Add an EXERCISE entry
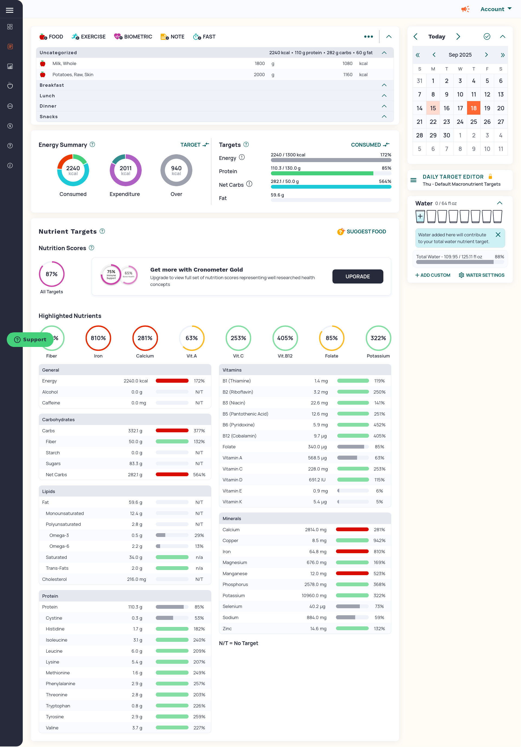The height and width of the screenshot is (747, 521). (89, 37)
